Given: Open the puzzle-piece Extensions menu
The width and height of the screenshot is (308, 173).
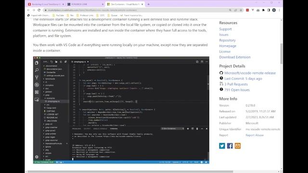Looking at the screenshot, I should [x=263, y=10].
